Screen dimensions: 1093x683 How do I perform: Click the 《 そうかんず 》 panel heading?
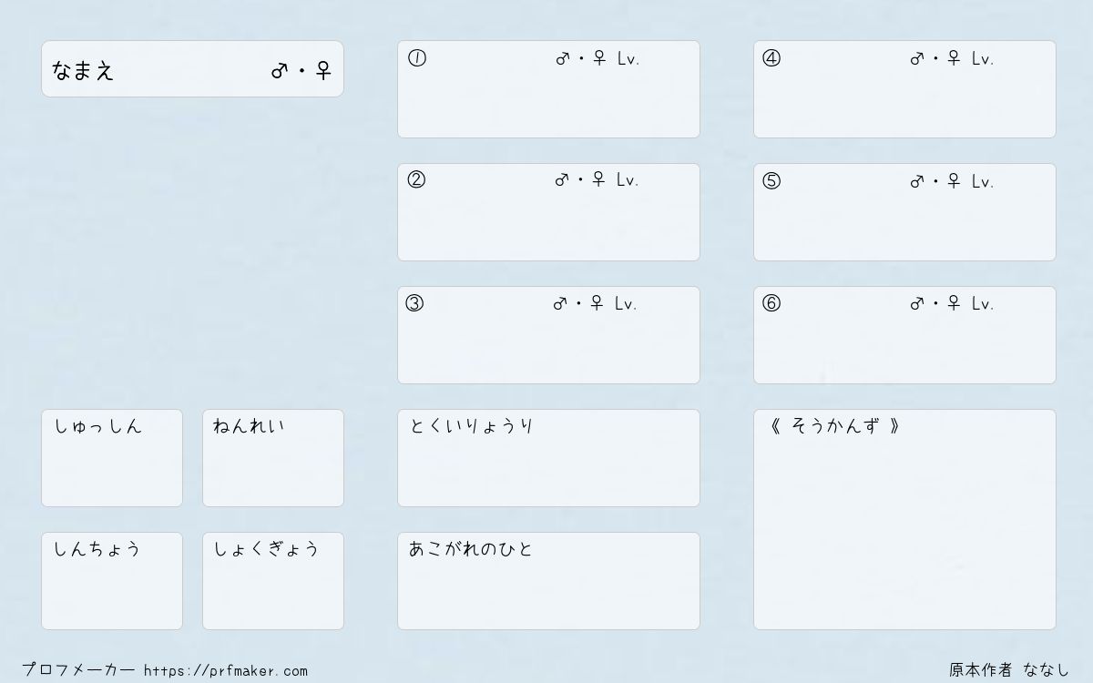(835, 425)
